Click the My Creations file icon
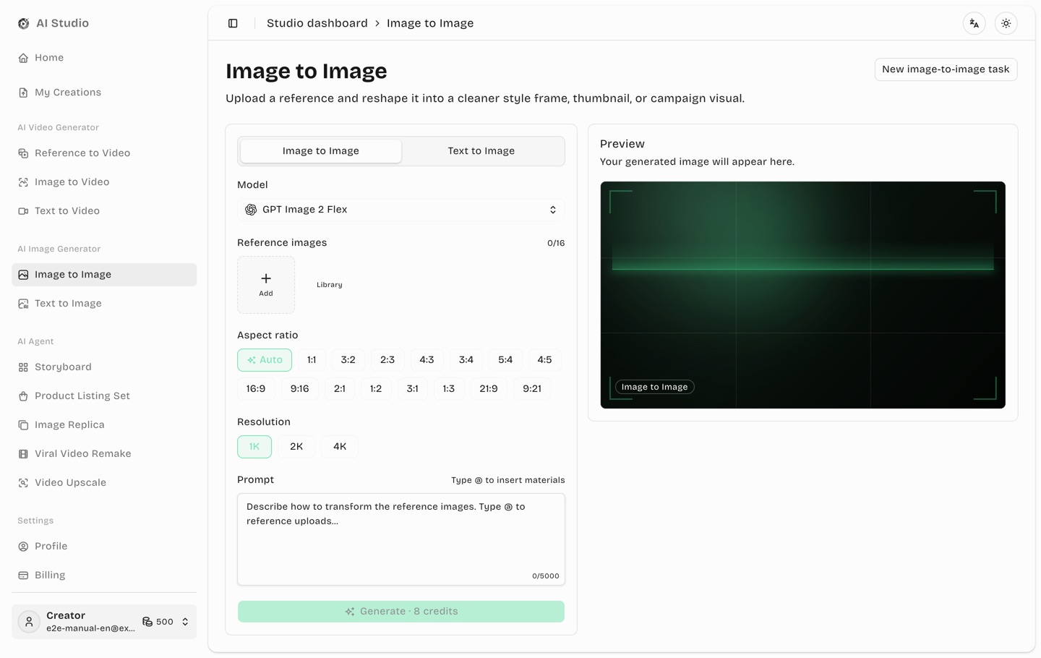The height and width of the screenshot is (658, 1041). click(23, 93)
